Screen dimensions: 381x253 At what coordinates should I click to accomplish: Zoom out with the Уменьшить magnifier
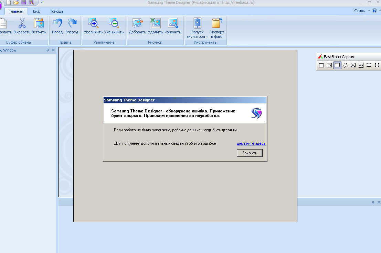114,23
